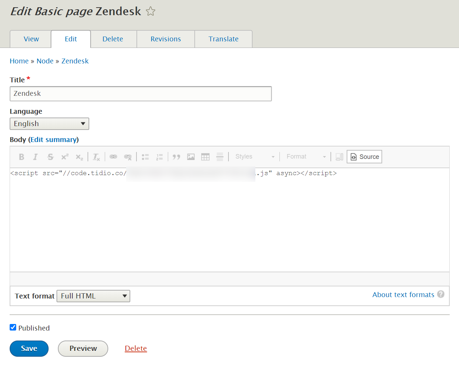Go to Node breadcrumb link
459x365 pixels.
coord(45,61)
